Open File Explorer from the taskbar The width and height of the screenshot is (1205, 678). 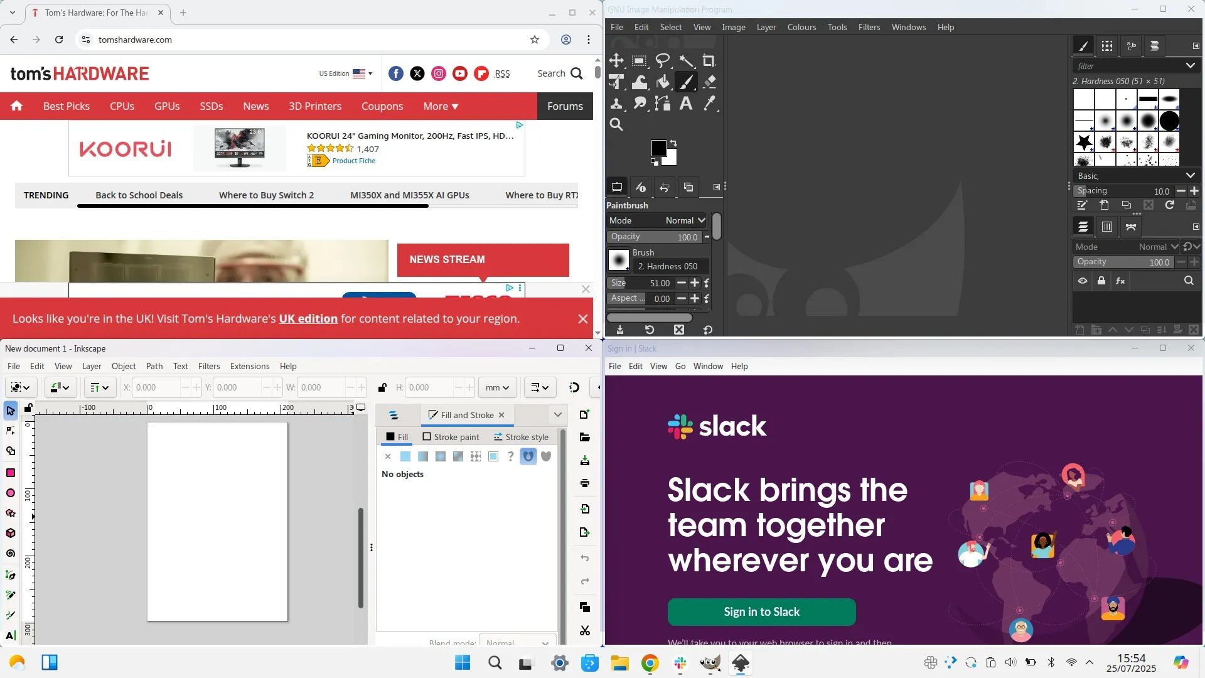pyautogui.click(x=620, y=663)
